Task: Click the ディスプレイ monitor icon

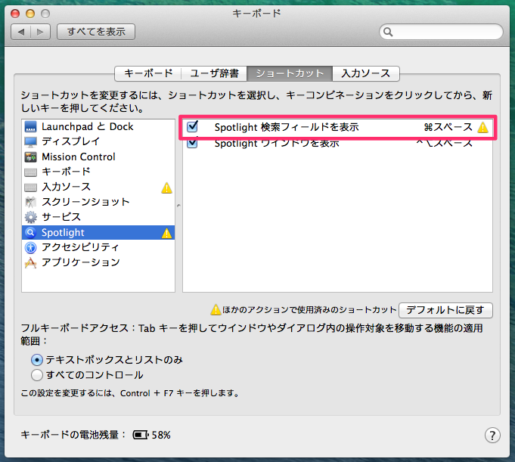Action: pyautogui.click(x=30, y=142)
